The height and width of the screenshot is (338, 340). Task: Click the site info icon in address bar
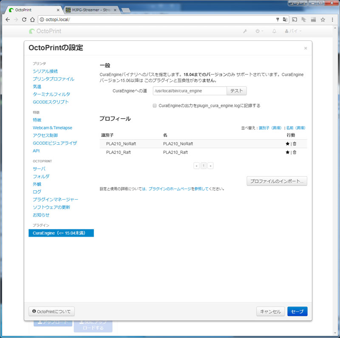(42, 20)
